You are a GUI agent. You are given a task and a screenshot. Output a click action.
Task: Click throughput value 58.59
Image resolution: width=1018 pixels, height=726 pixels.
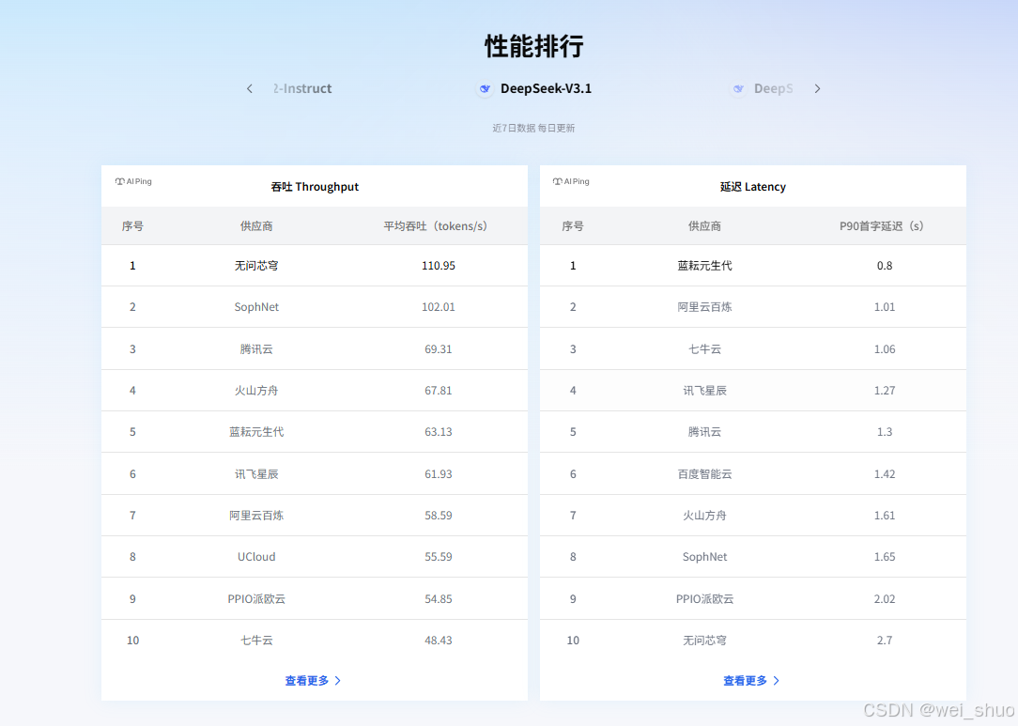pos(439,516)
